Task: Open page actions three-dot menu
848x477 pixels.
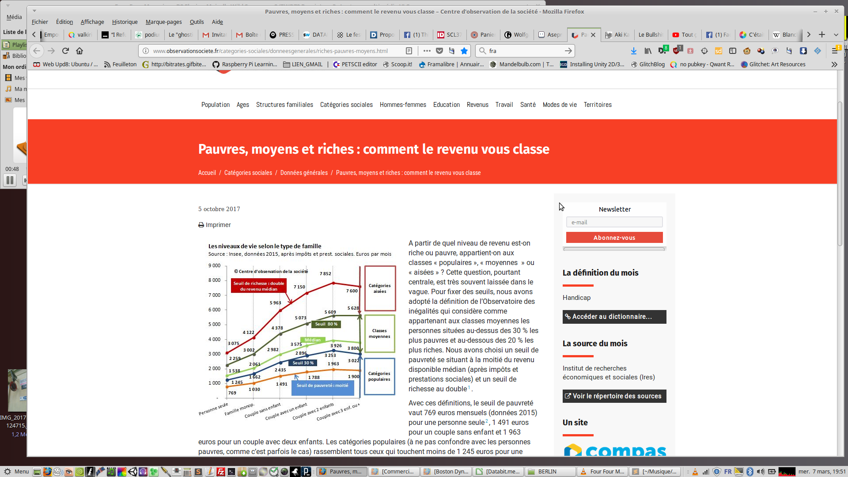Action: pos(427,51)
